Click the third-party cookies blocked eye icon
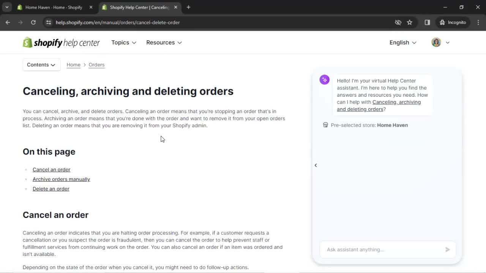486x273 pixels. pyautogui.click(x=398, y=22)
